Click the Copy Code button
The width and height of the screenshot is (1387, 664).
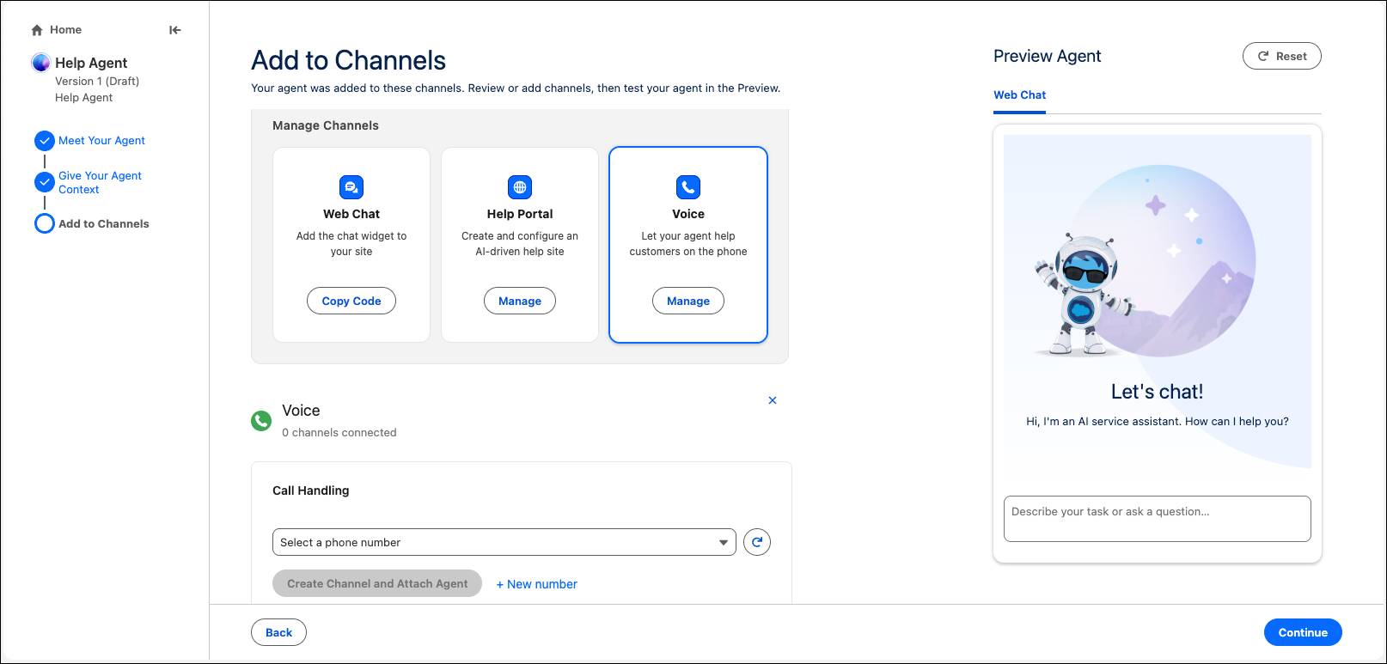[351, 301]
